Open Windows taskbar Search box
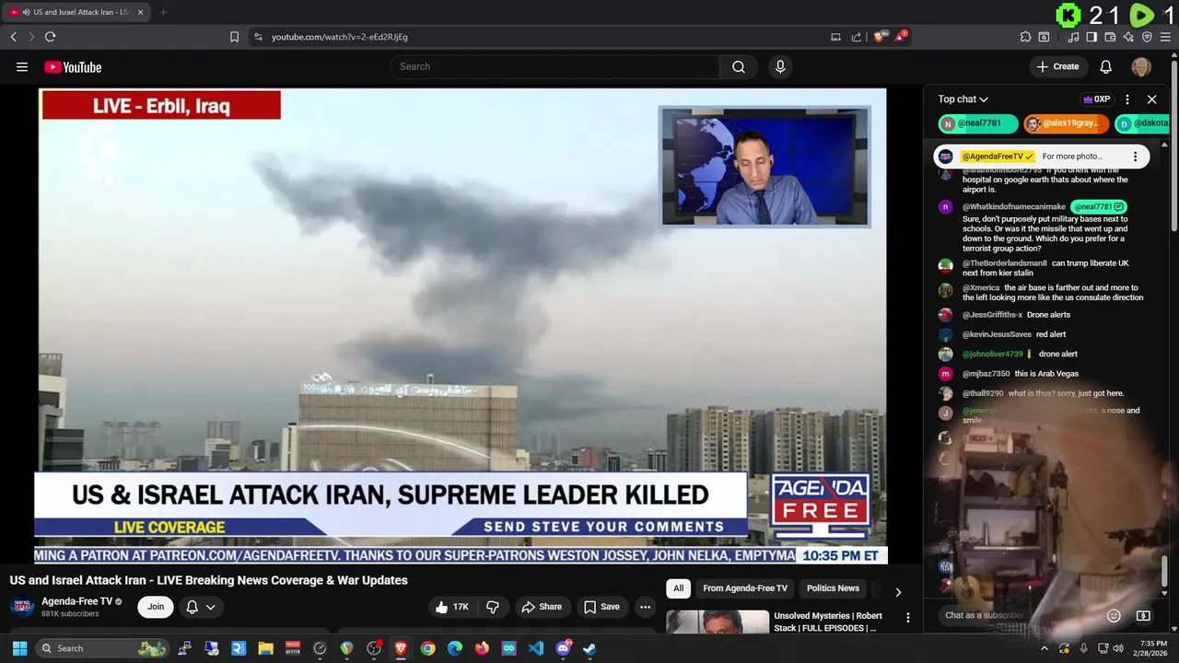 point(101,648)
